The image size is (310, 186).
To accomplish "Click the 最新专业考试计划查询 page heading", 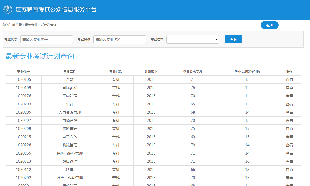I will point(40,56).
